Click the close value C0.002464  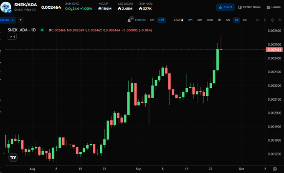(x=112, y=30)
